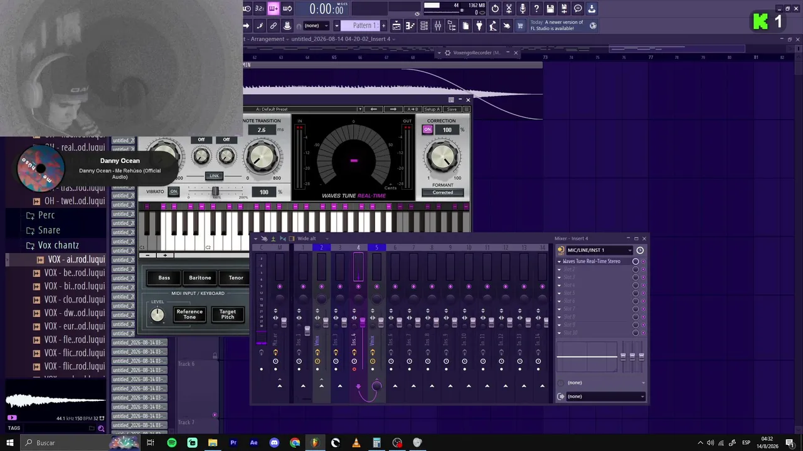Select the Baritone range button
Viewport: 803px width, 451px height.
click(200, 277)
